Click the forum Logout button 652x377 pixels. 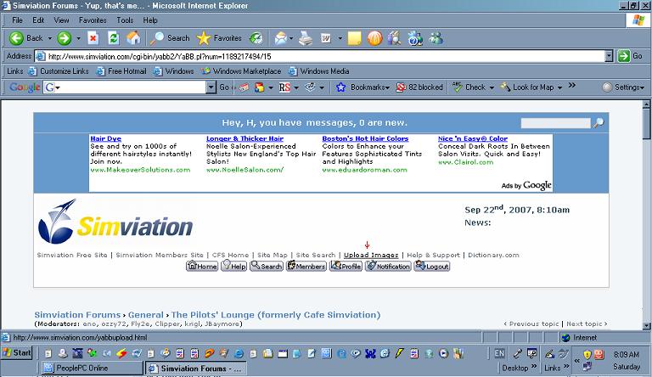point(431,267)
